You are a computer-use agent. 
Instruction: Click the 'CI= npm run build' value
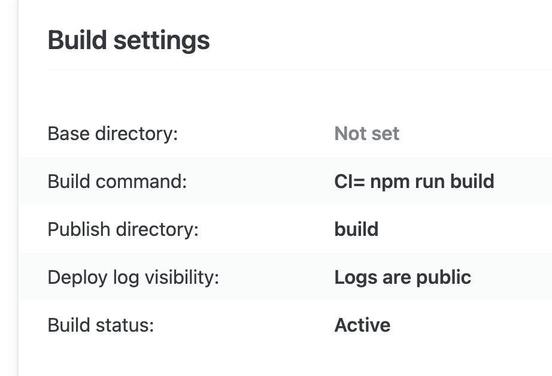[x=414, y=181]
